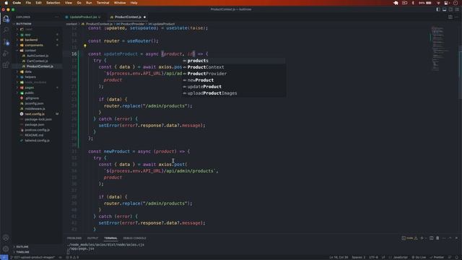Screen dimensions: 462x260
Task: Select the newProduct autocomplete suggestion
Action: (x=234, y=80)
